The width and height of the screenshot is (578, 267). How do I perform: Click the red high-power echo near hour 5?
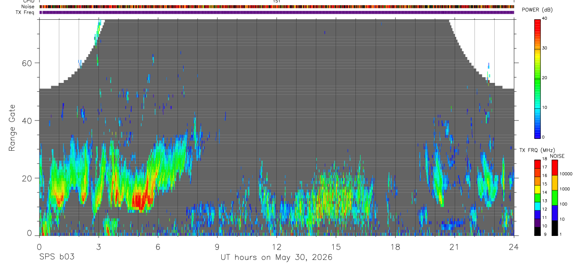(x=140, y=201)
